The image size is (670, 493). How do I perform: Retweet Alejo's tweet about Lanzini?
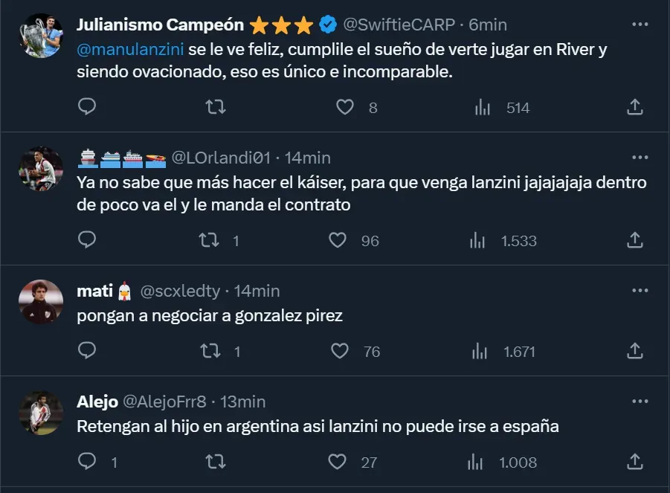point(215,462)
